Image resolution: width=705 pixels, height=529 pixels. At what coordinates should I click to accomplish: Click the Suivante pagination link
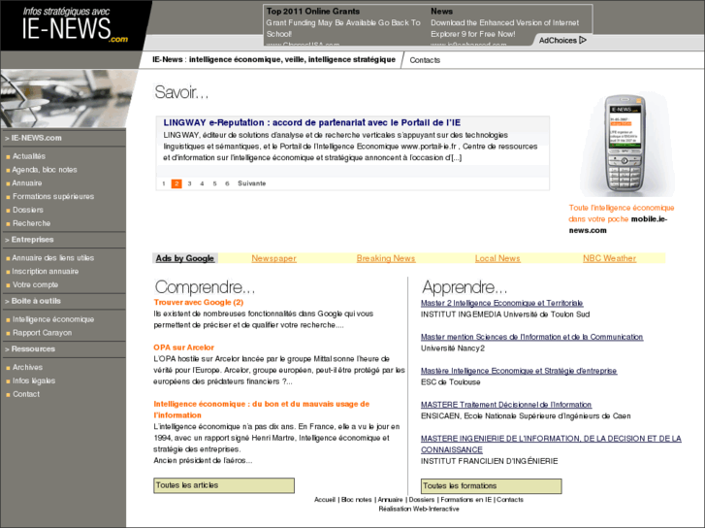252,183
